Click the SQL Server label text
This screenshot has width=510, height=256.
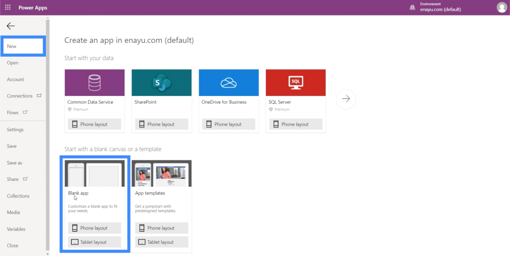coord(280,102)
